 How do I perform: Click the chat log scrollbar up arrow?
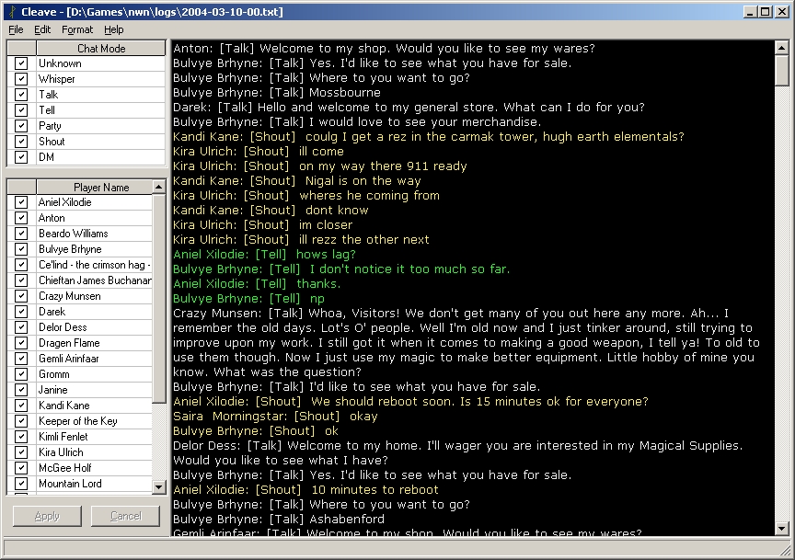pyautogui.click(x=782, y=46)
